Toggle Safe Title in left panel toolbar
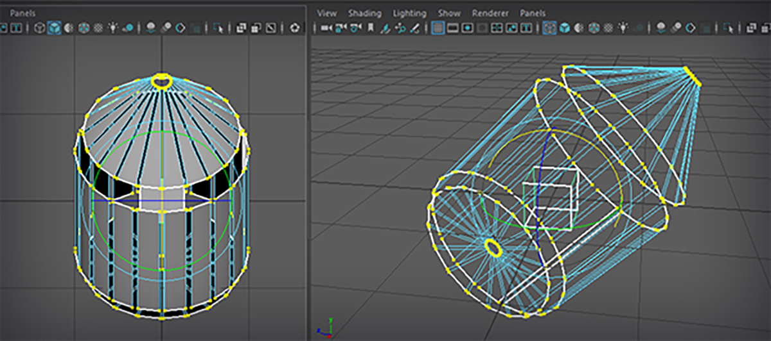This screenshot has width=771, height=341. [16, 28]
